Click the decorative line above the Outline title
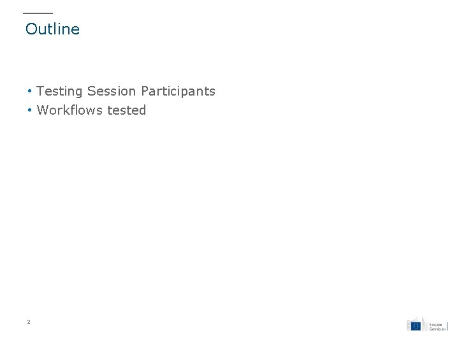The image size is (459, 344). [38, 13]
